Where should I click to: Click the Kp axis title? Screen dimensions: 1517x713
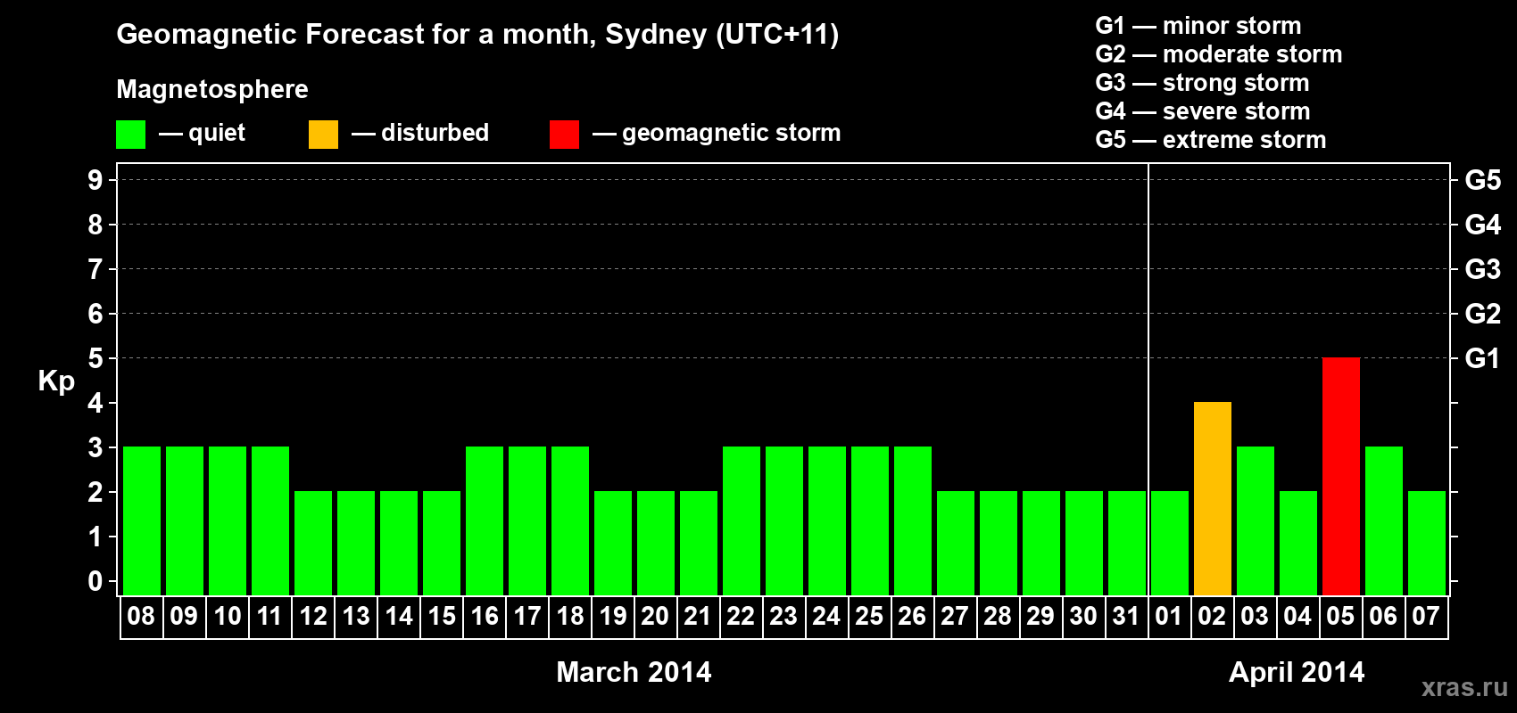[x=56, y=381]
